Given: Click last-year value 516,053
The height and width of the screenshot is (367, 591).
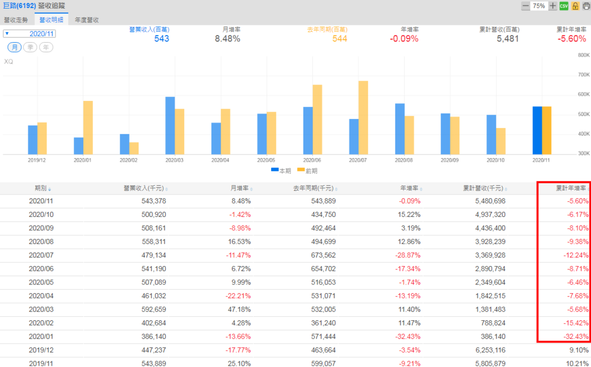Looking at the screenshot, I should pos(323,283).
